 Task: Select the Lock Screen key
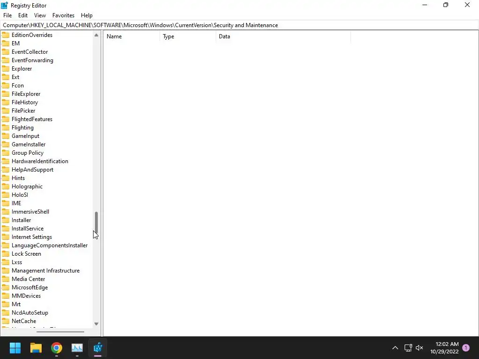(26, 254)
